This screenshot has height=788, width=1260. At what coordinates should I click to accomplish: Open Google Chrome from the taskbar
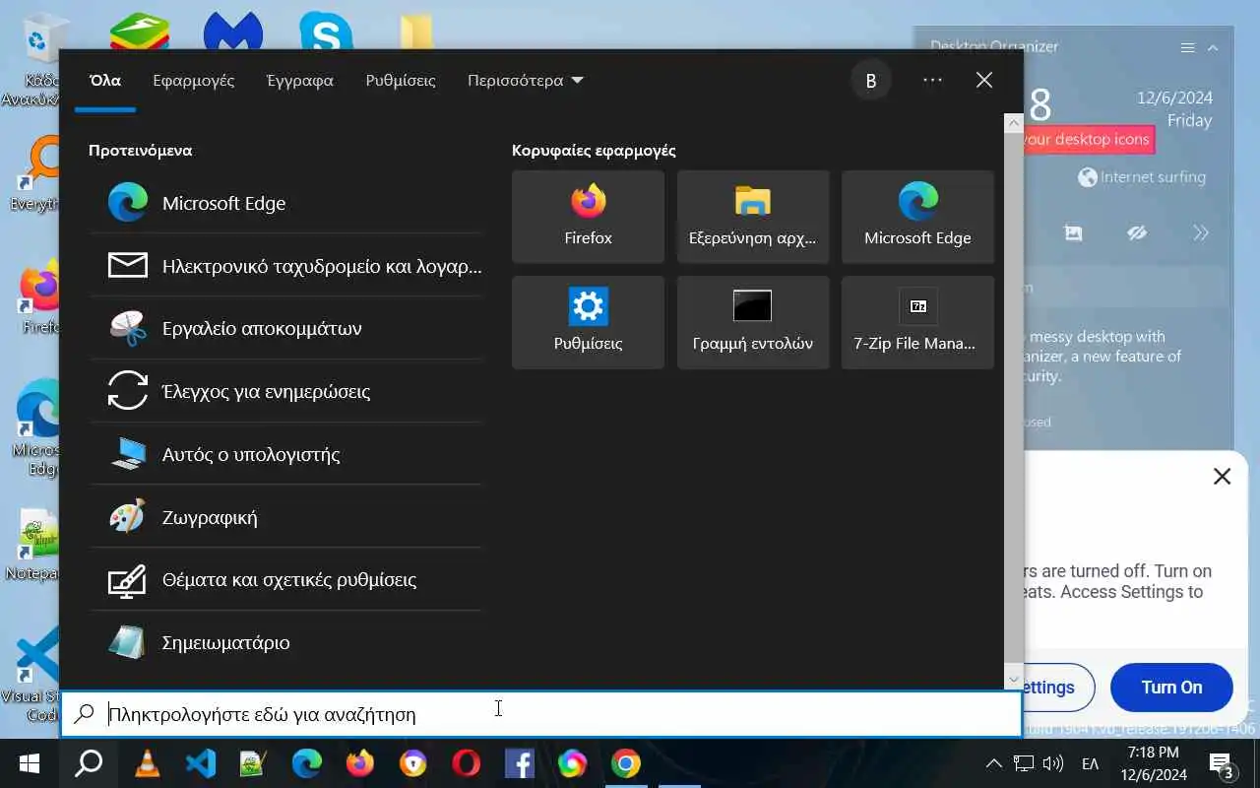point(626,763)
